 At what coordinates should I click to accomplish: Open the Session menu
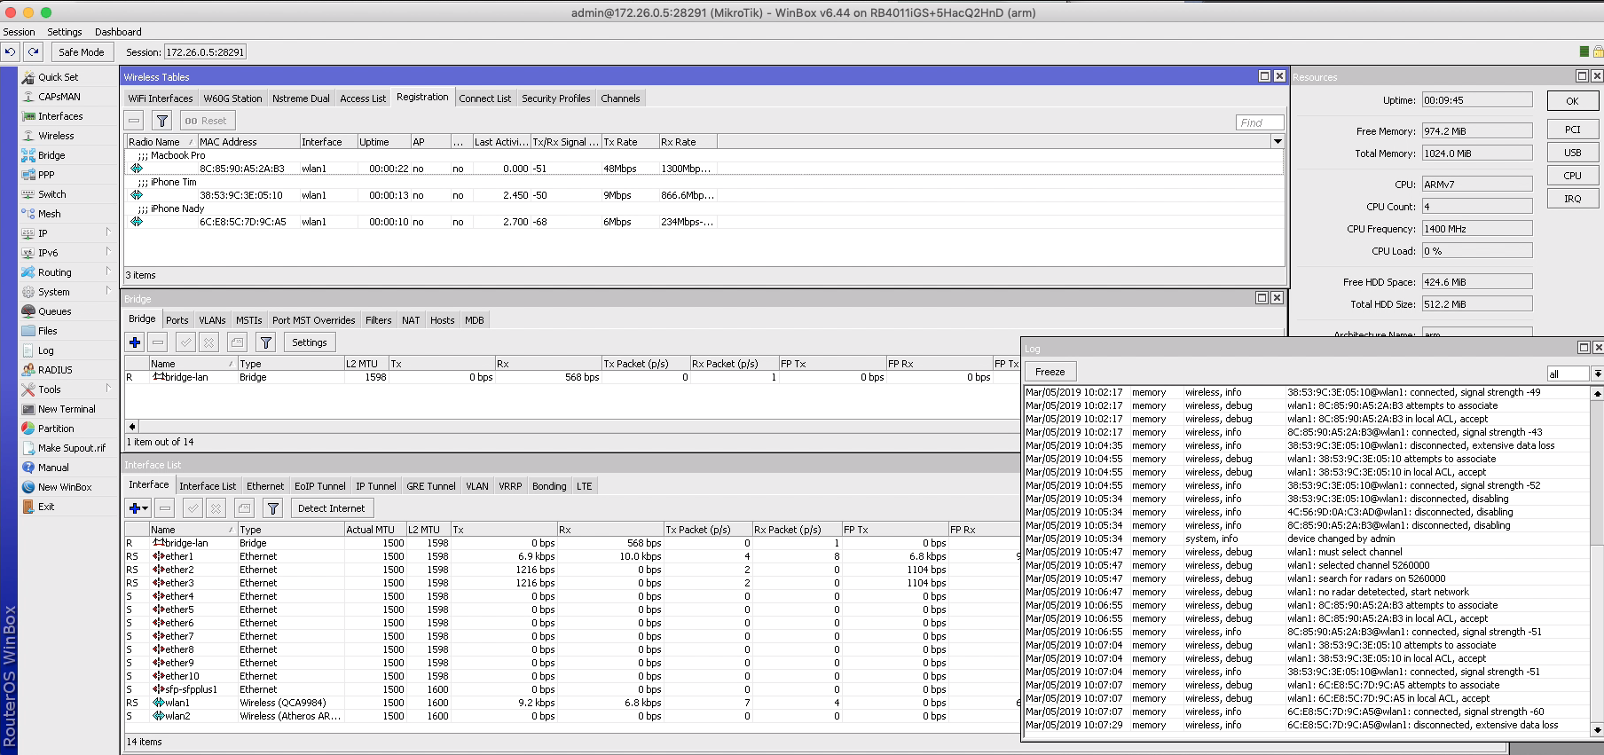(x=19, y=32)
